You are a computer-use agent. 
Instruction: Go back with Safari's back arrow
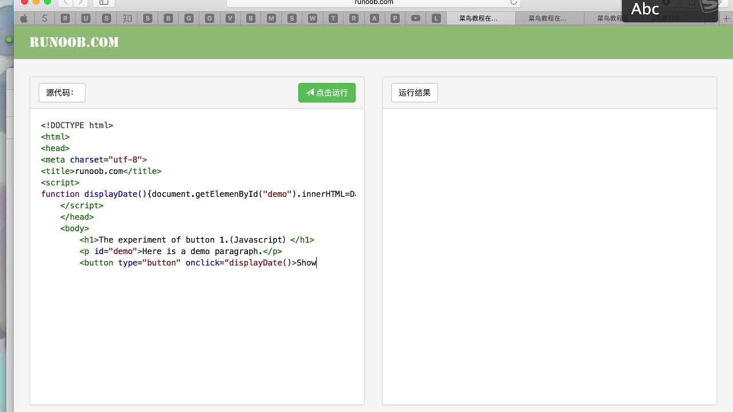[x=66, y=2]
